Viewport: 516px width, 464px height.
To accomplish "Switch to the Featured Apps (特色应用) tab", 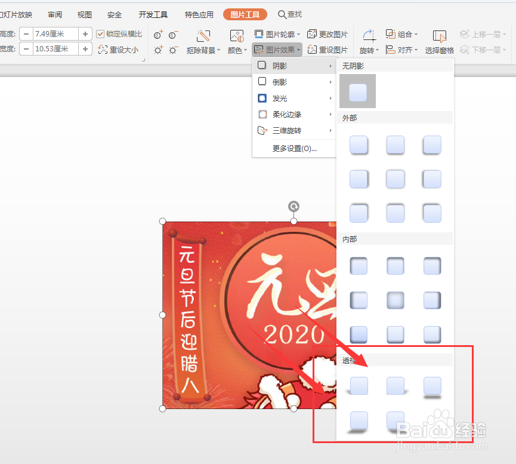I will [199, 14].
